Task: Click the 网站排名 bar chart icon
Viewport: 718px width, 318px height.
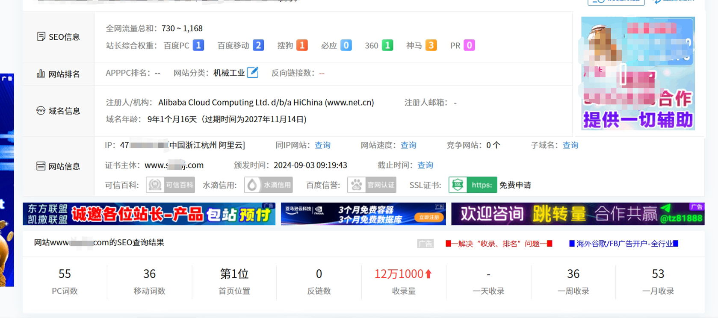Action: click(41, 74)
